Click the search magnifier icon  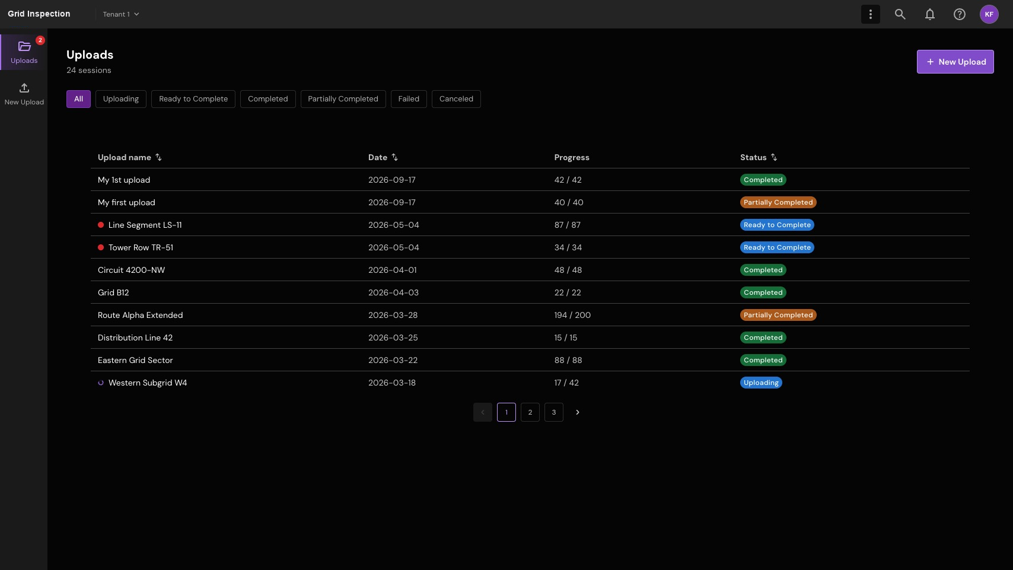900,14
